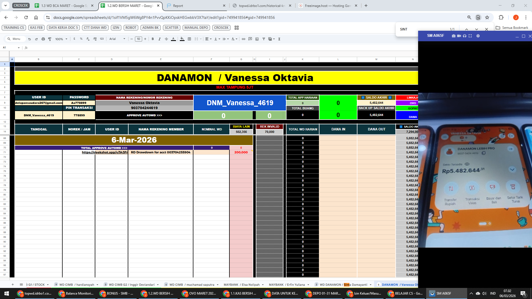Click the insert link icon

point(243,39)
